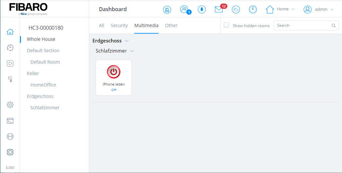This screenshot has width=342, height=173.
Task: Open the climate thermometer icon in sidebar
Action: coord(10,79)
